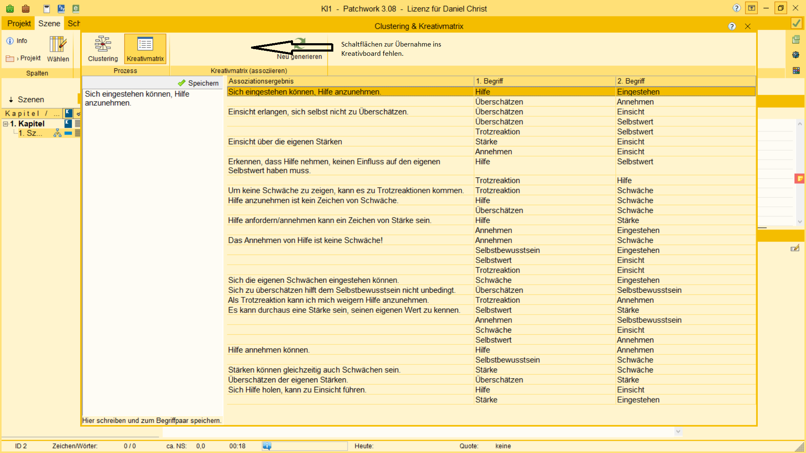Select row 'Sich Hilfe holen, kann zu Einsicht führen.'

click(491, 390)
